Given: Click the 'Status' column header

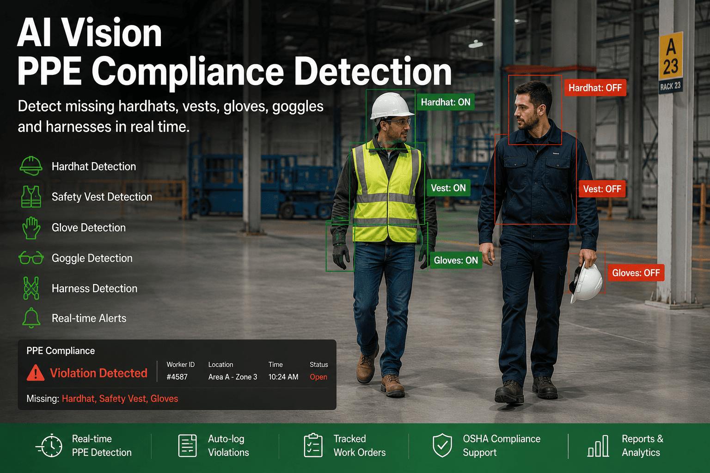Looking at the screenshot, I should pyautogui.click(x=319, y=364).
